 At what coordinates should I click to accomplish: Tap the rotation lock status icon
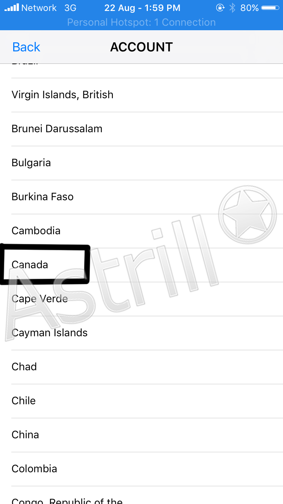(x=220, y=8)
